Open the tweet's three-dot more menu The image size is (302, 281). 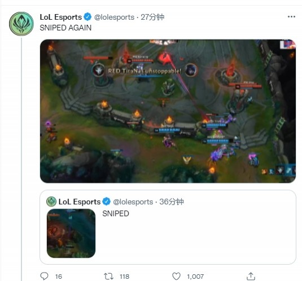pos(291,17)
